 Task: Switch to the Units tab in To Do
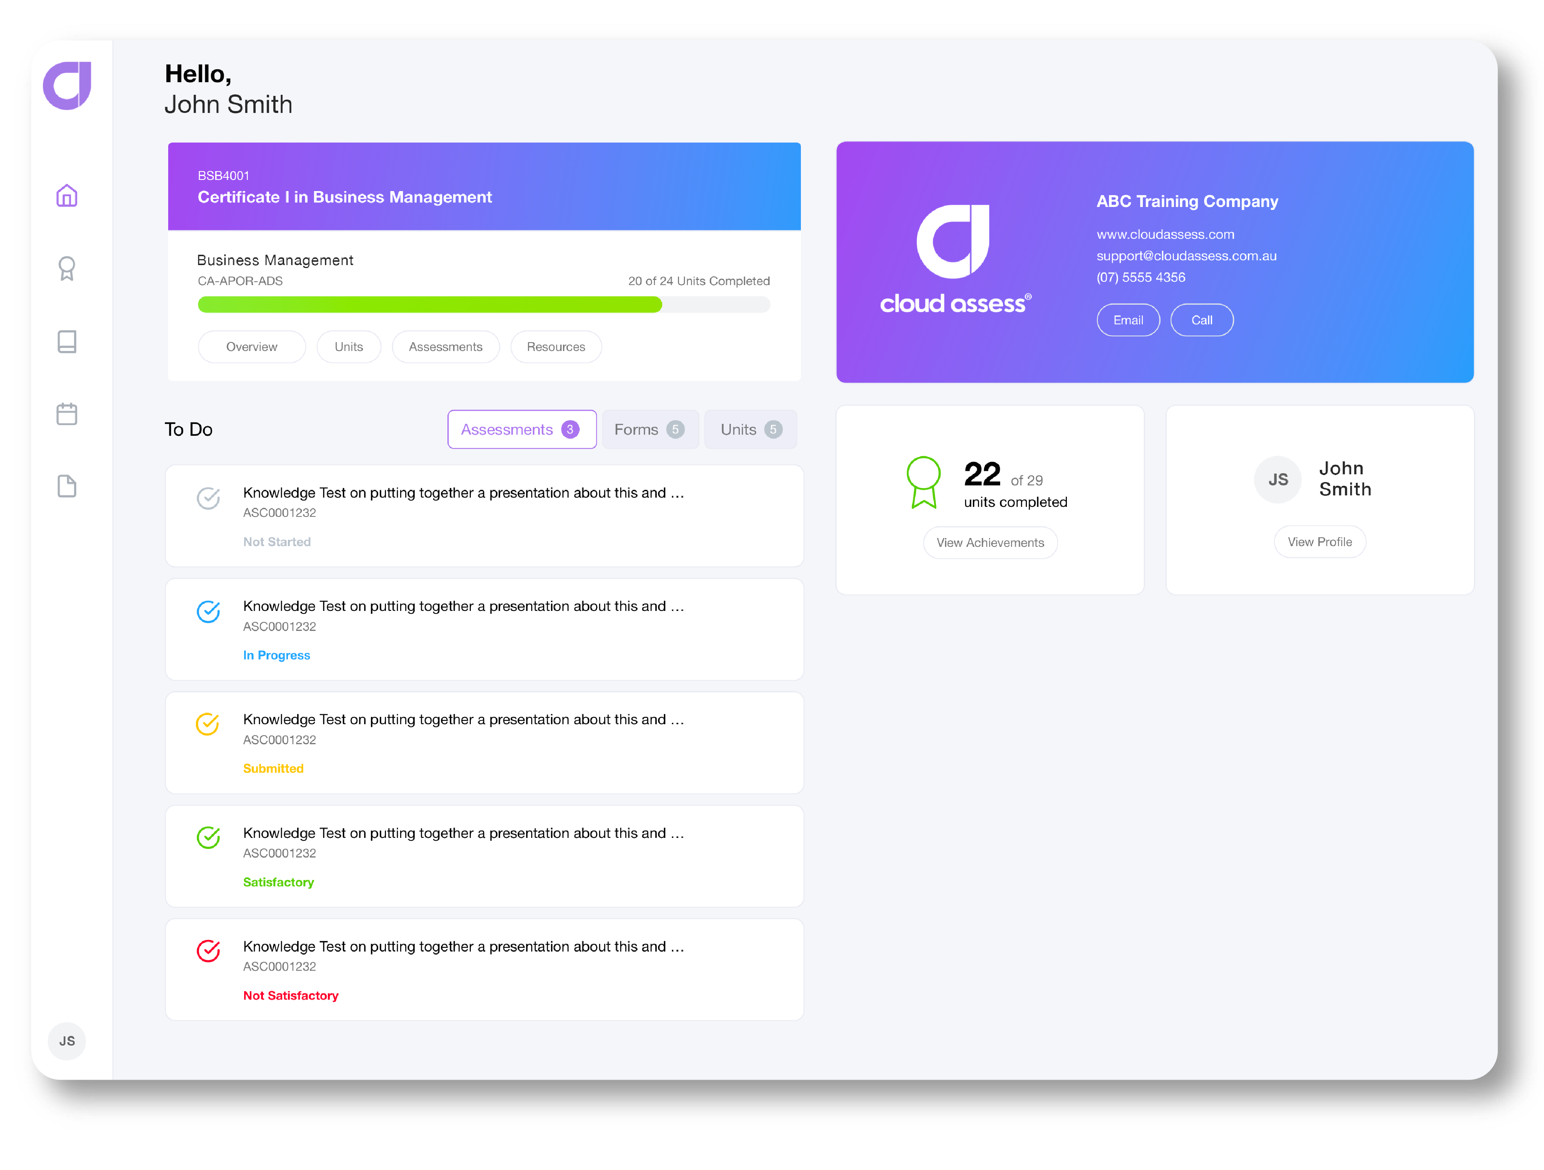tap(751, 430)
